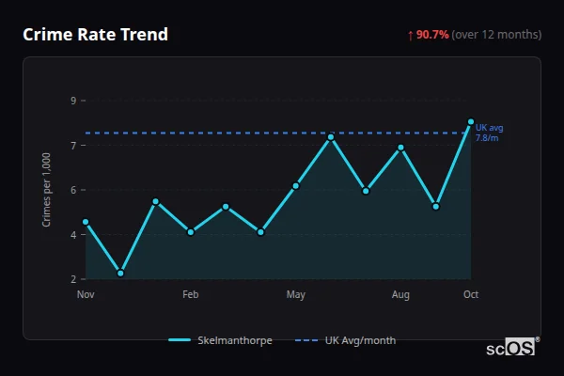Select the lowest data point after Nov
This screenshot has height=376, width=564.
point(121,274)
